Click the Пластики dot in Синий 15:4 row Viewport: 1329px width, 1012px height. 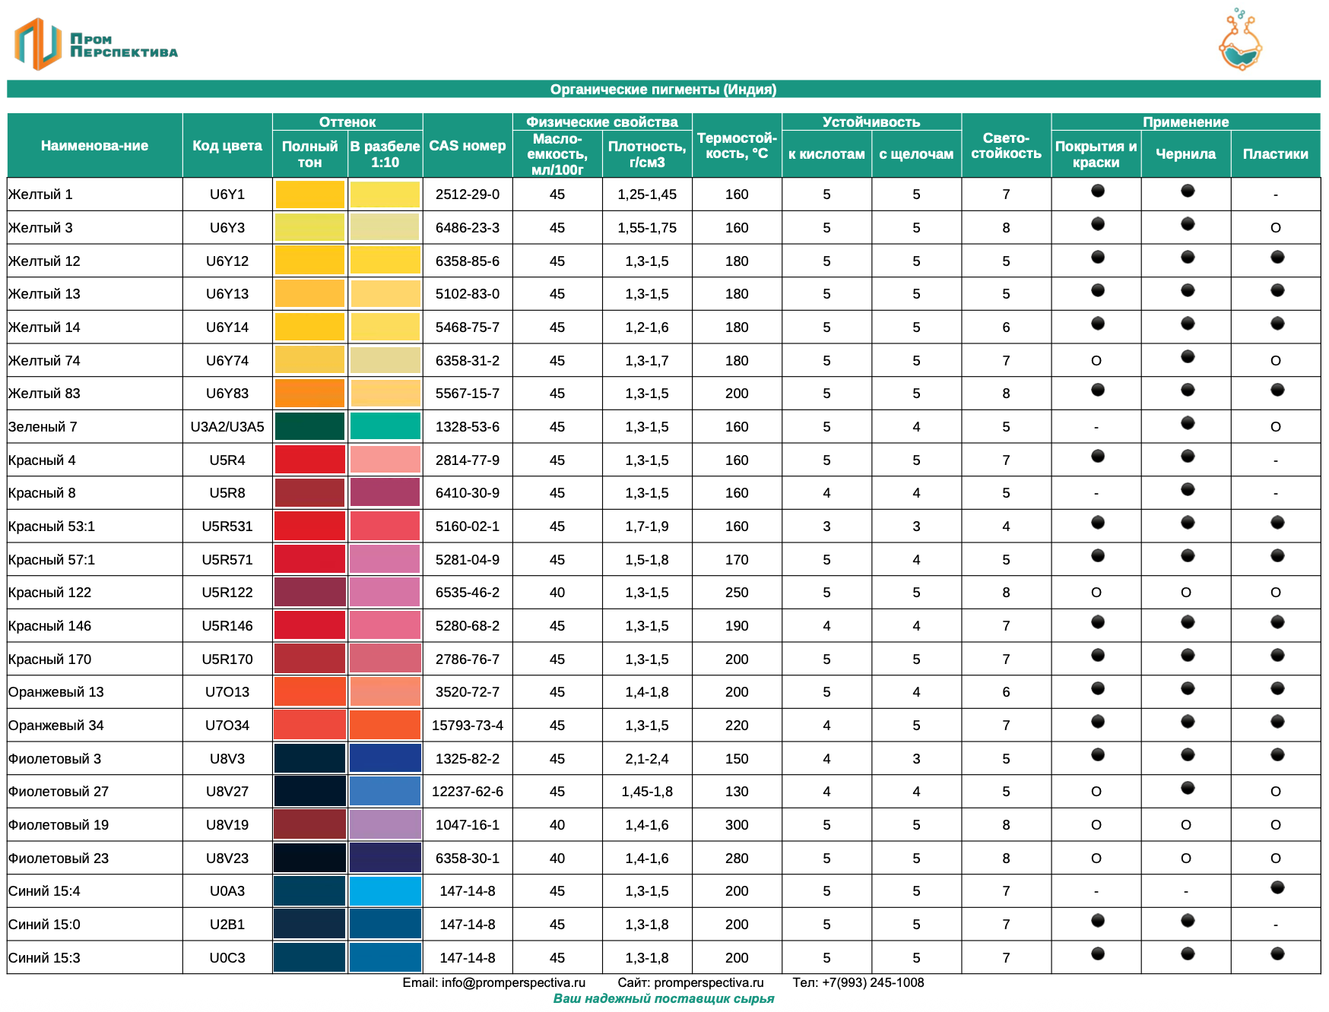pyautogui.click(x=1277, y=887)
